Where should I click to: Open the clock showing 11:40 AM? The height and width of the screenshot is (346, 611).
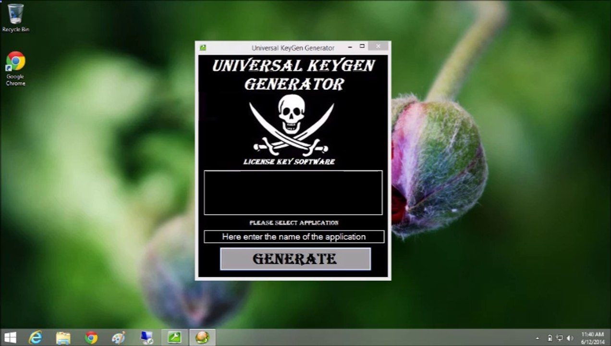point(592,338)
